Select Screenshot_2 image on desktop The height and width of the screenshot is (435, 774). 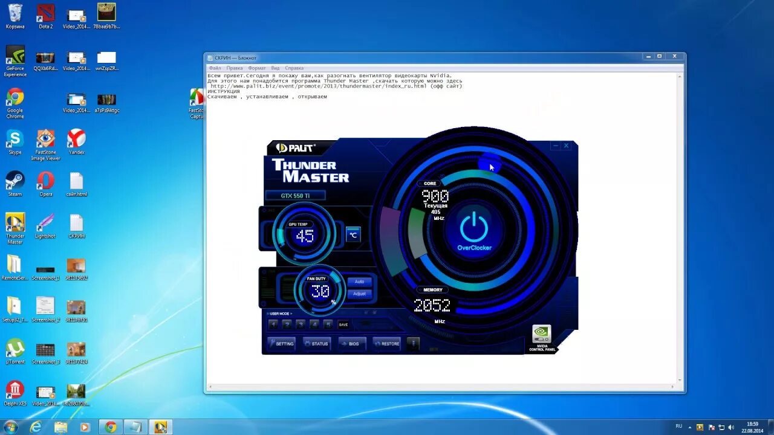pos(45,309)
